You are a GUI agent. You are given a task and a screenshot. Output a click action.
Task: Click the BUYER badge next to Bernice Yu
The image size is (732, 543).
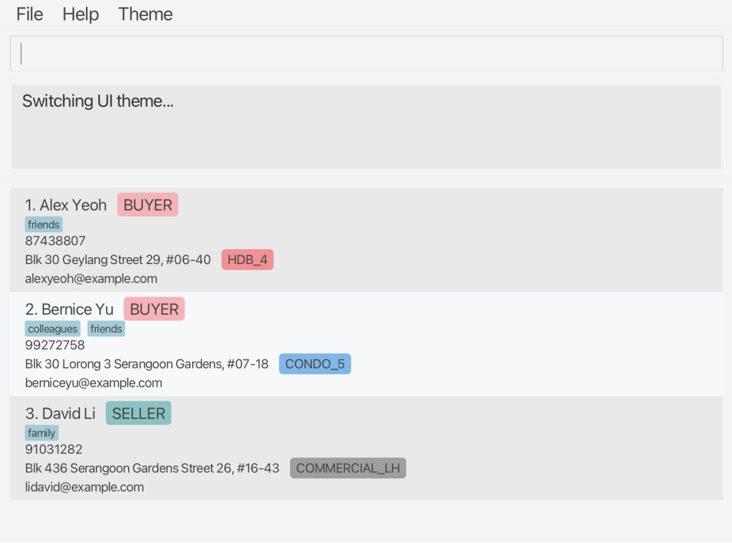coord(154,309)
